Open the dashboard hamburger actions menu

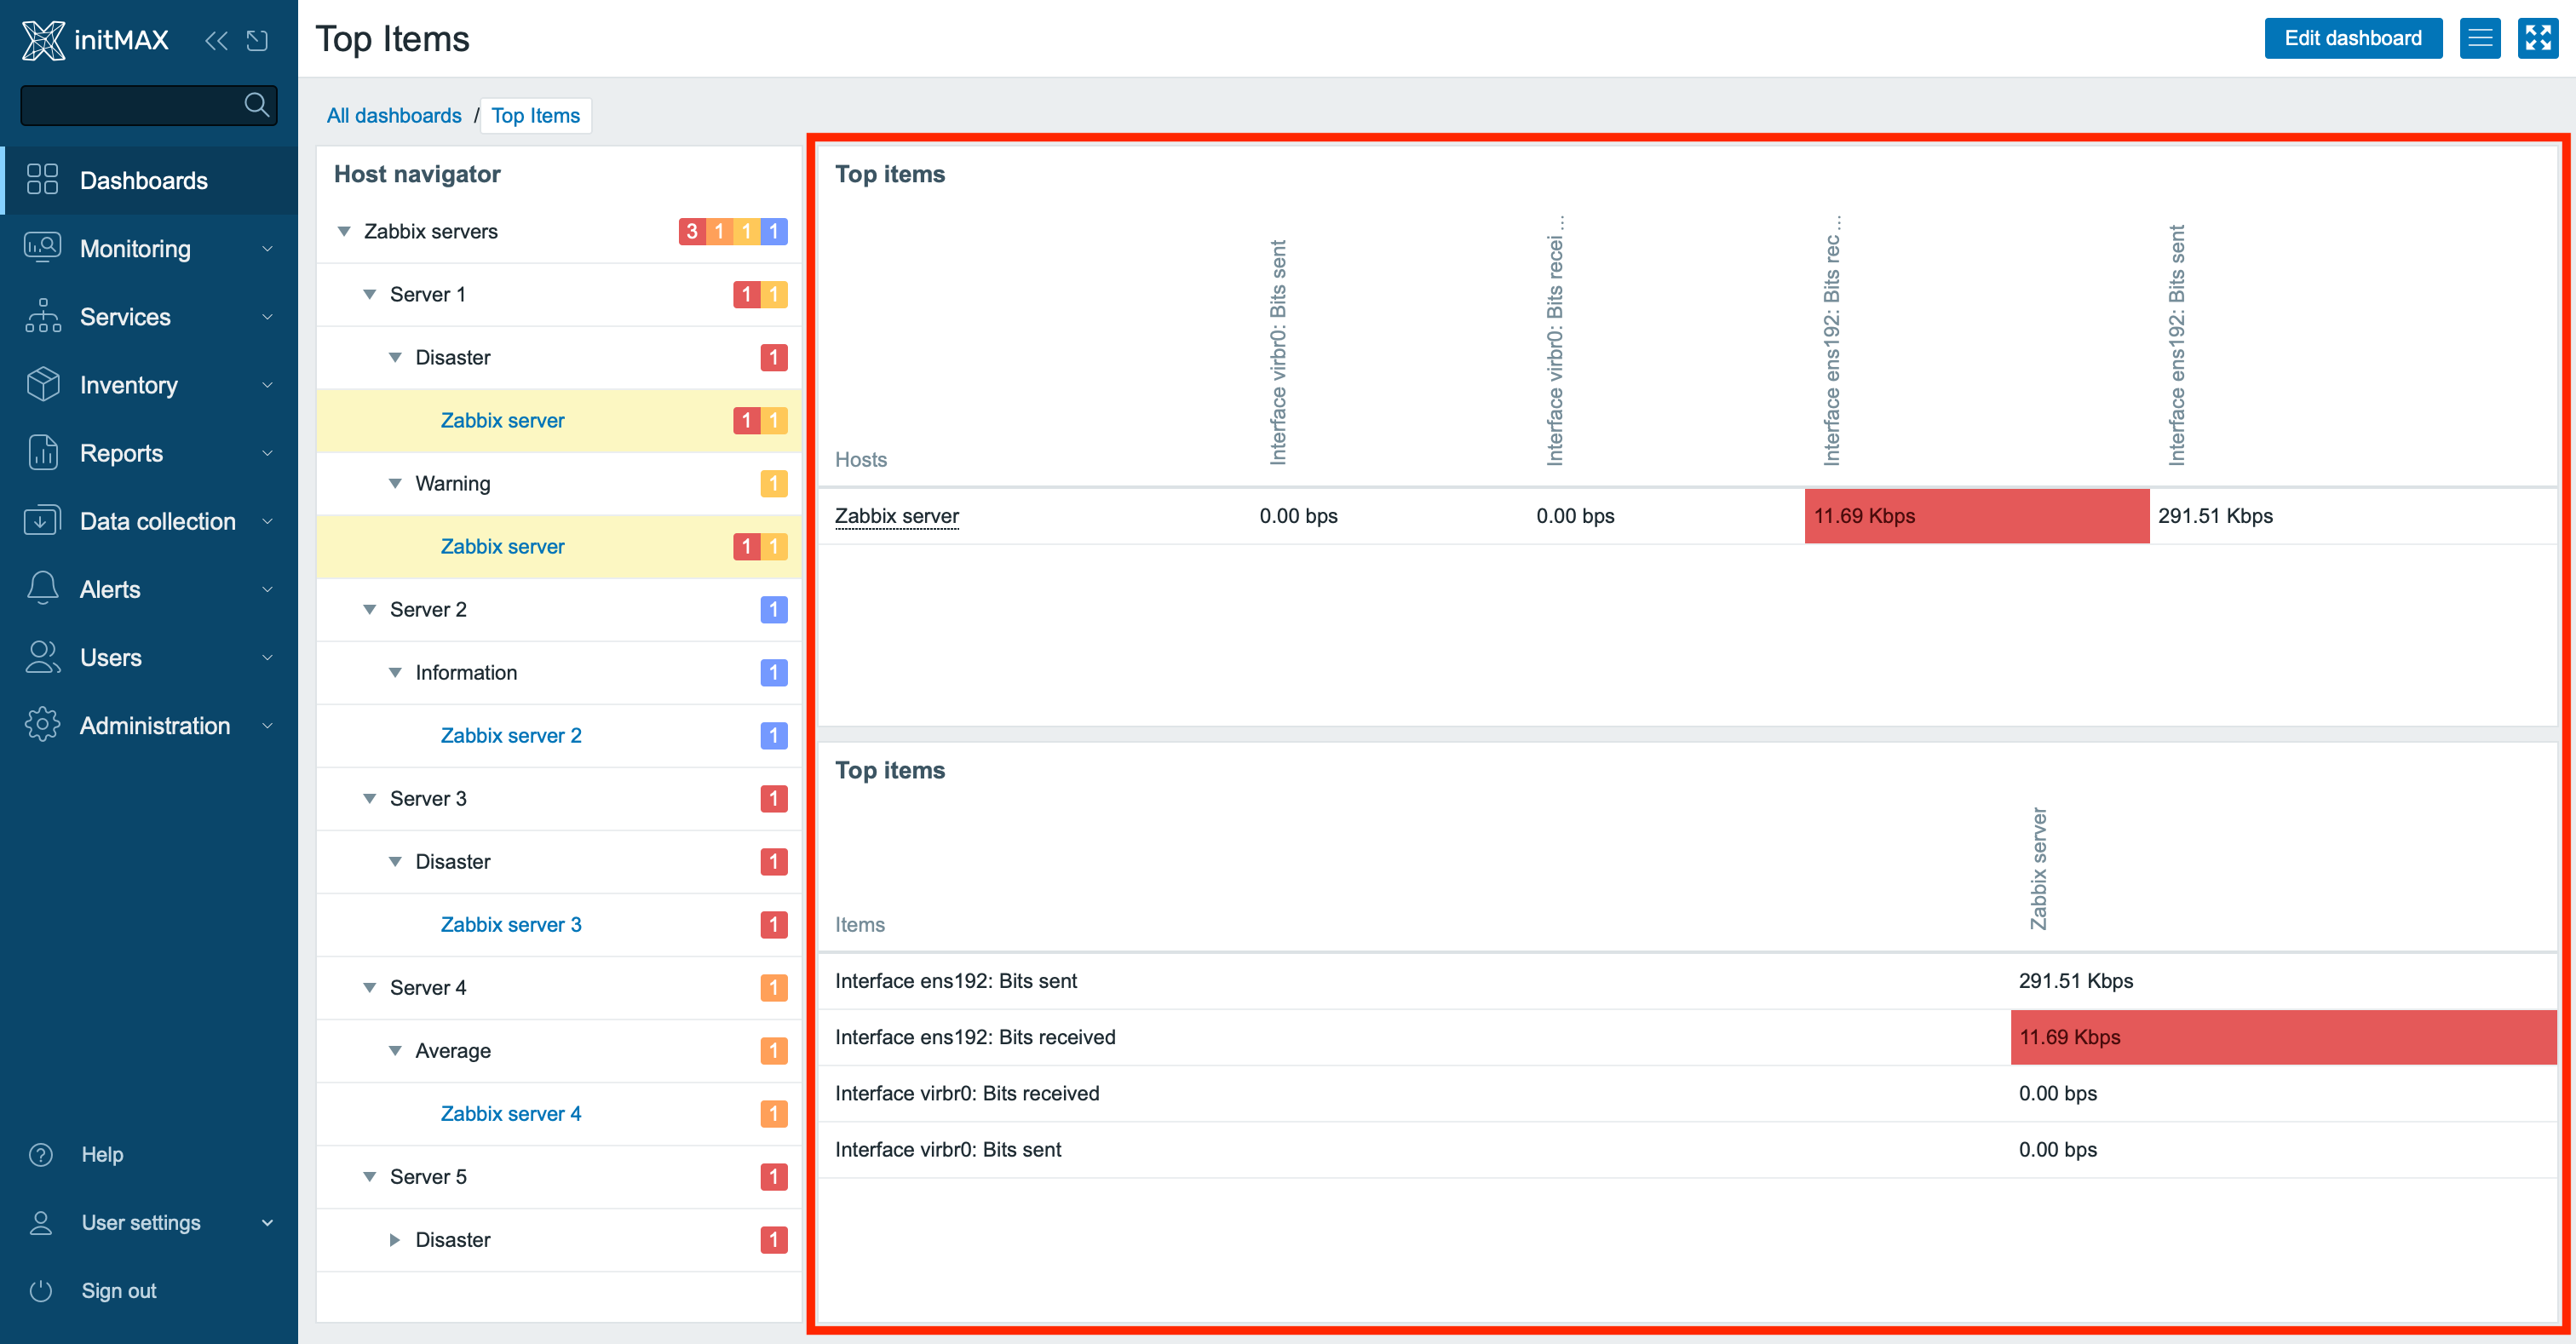tap(2480, 38)
